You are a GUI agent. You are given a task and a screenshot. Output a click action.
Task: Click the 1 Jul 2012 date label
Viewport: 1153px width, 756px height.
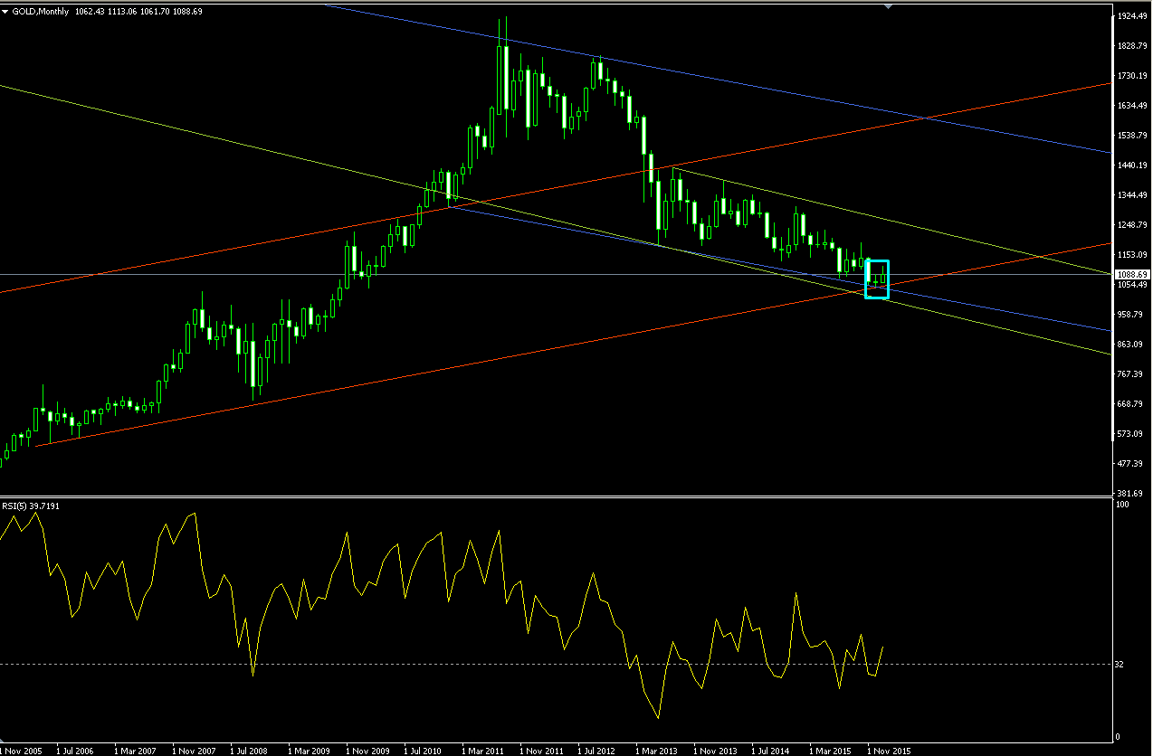pyautogui.click(x=596, y=751)
